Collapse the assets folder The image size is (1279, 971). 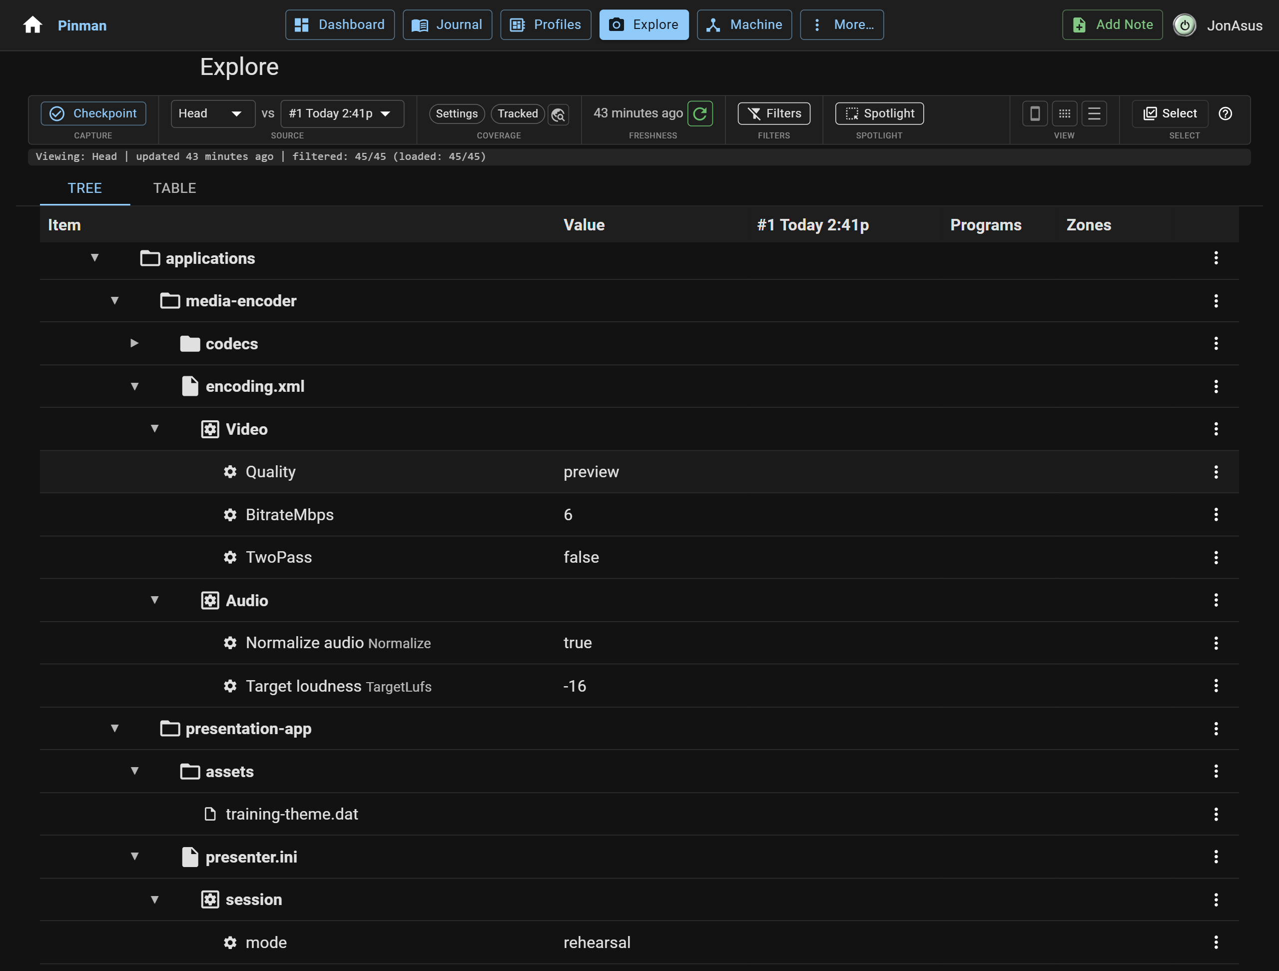134,772
